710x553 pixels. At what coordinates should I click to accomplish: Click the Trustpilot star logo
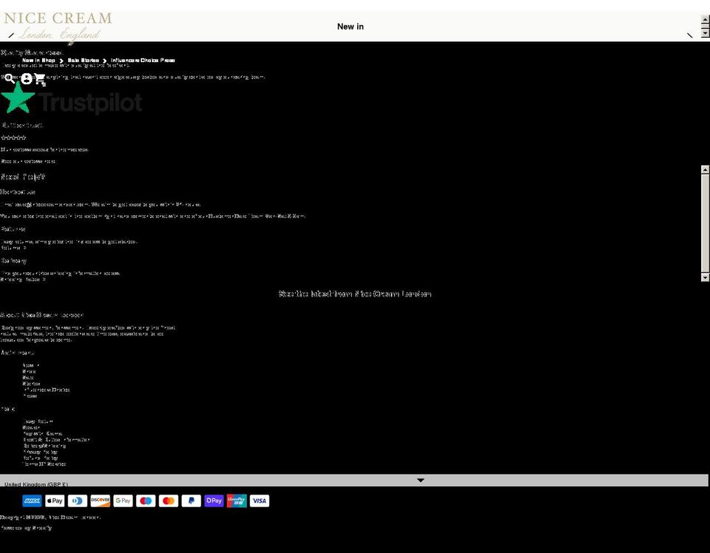click(16, 98)
